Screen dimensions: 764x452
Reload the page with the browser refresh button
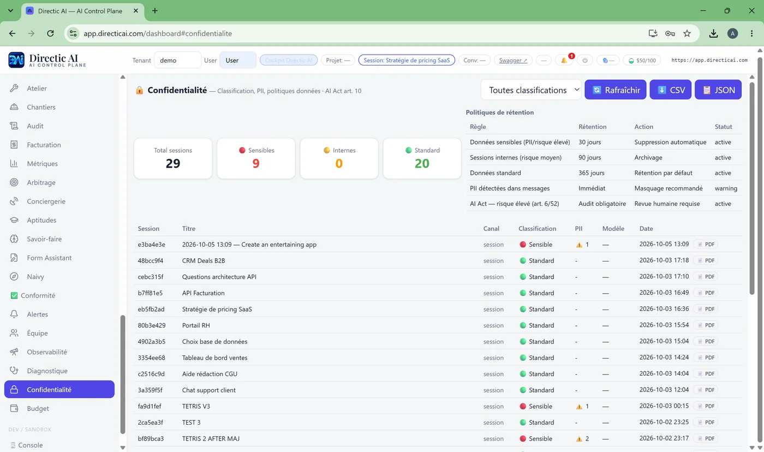[50, 33]
